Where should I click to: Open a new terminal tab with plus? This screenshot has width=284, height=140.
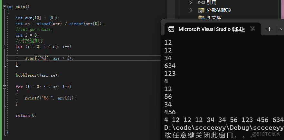pos(270,29)
